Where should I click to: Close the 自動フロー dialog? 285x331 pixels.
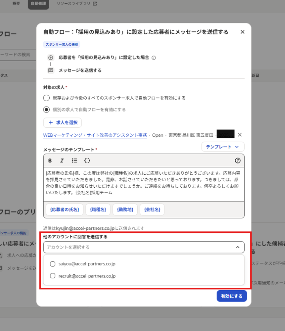click(x=243, y=32)
